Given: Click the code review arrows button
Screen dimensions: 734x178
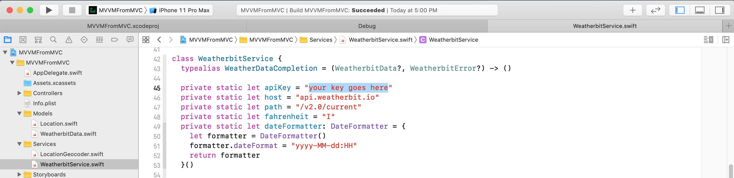Looking at the screenshot, I should [x=655, y=10].
